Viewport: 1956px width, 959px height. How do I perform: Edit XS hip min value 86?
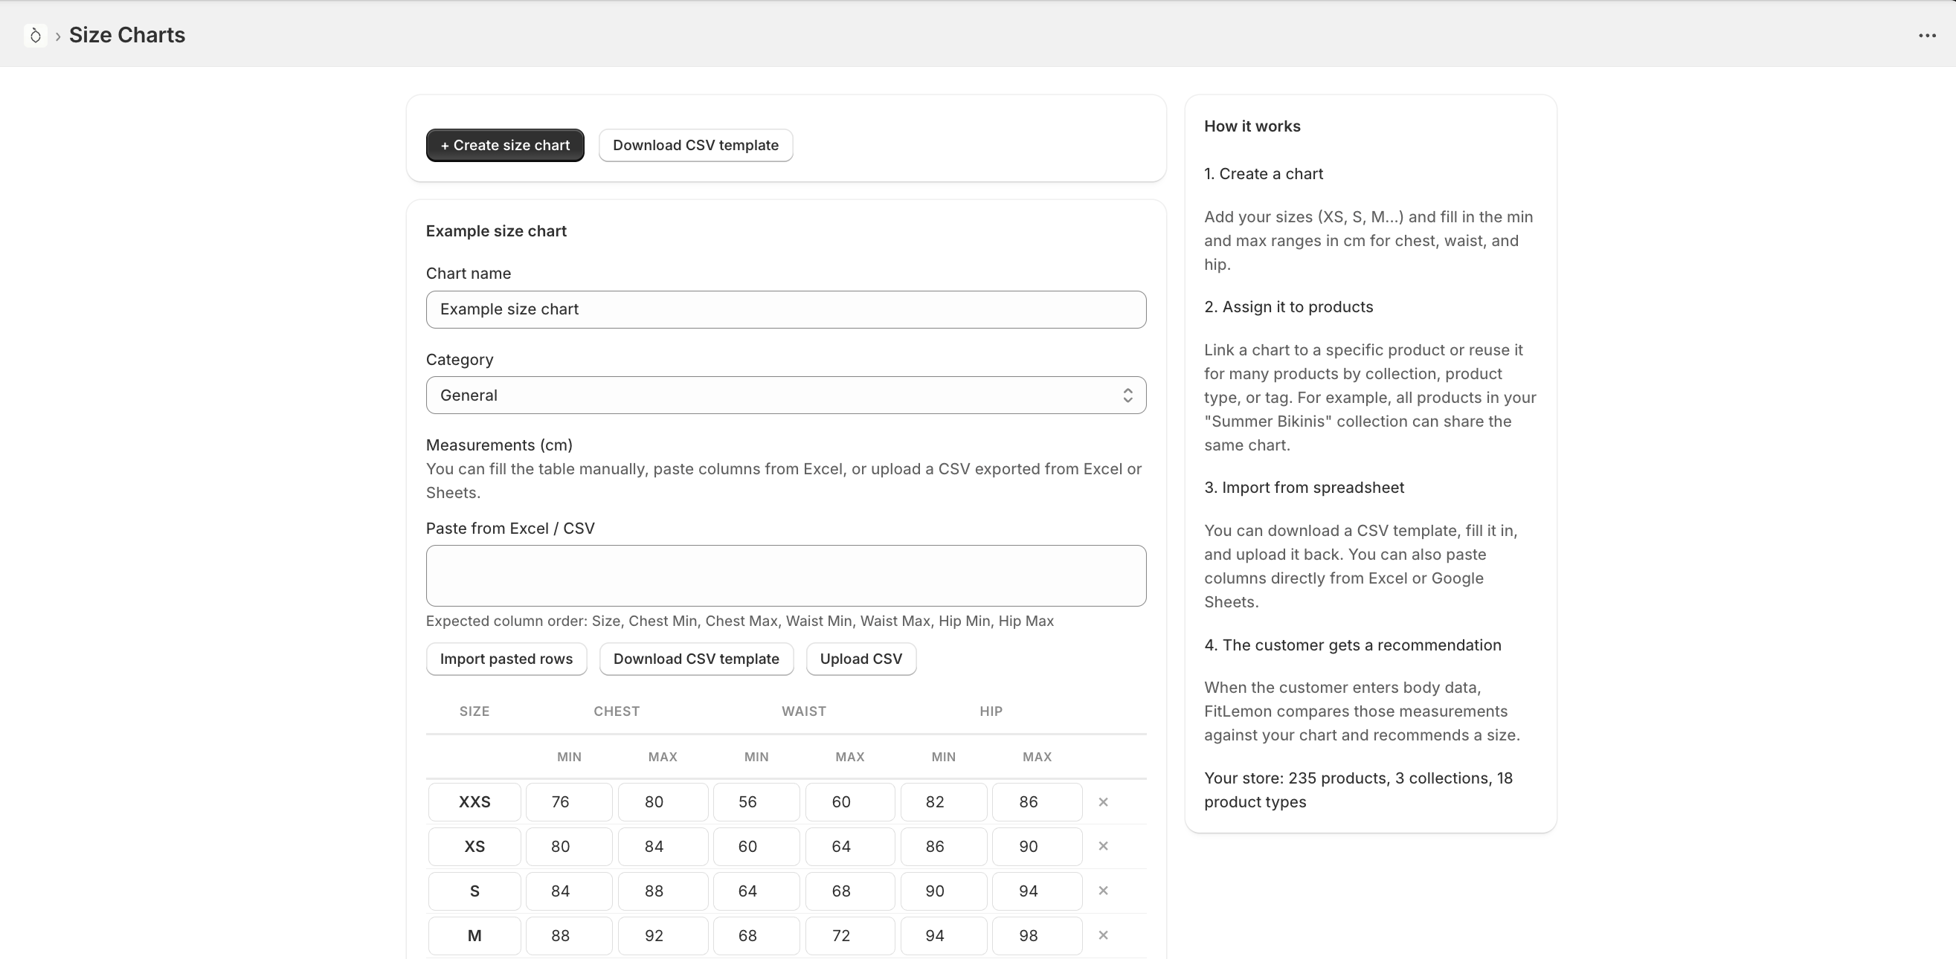pyautogui.click(x=944, y=847)
